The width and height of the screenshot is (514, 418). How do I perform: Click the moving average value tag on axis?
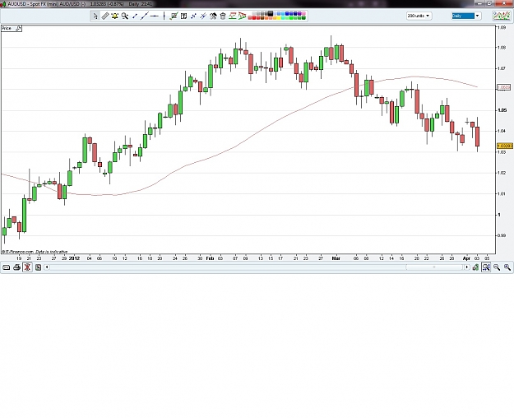503,87
